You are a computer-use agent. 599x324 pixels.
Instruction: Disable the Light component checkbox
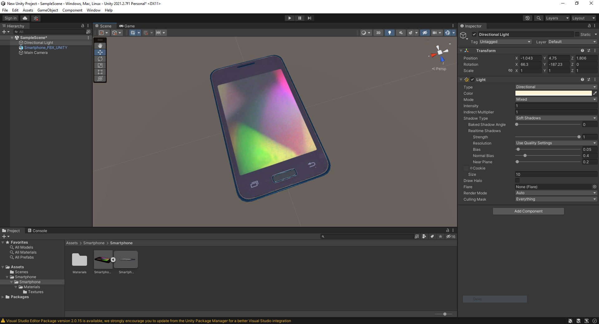coord(472,80)
